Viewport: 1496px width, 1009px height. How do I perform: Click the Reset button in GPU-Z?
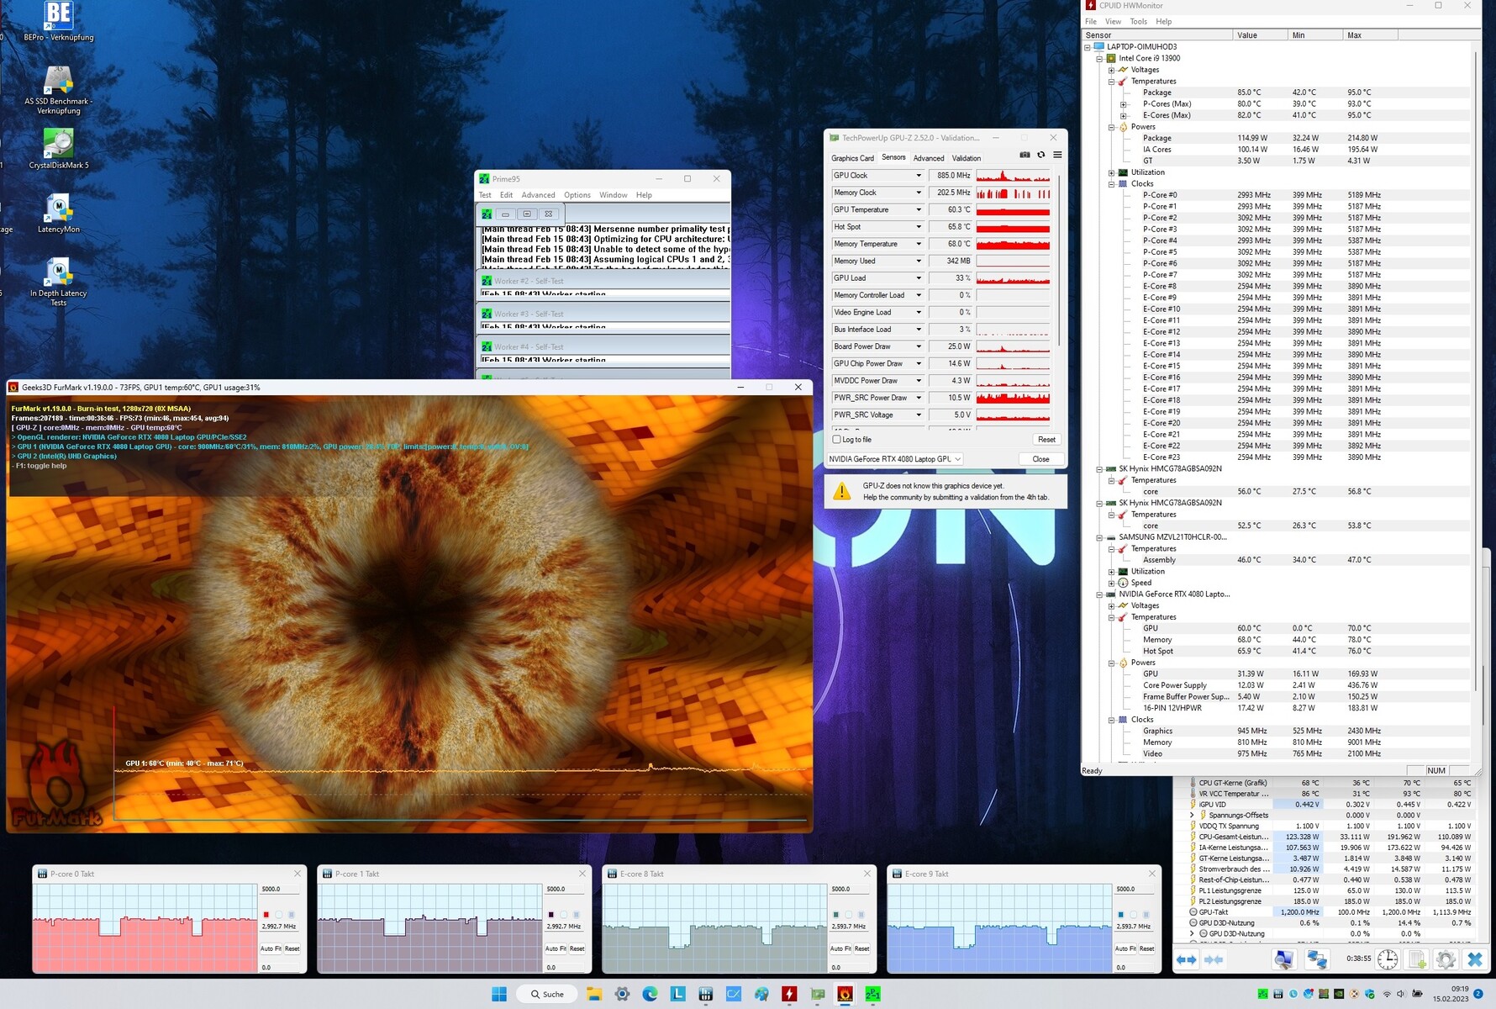[1046, 440]
